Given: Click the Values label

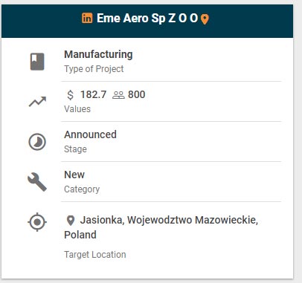Looking at the screenshot, I should 77,109.
